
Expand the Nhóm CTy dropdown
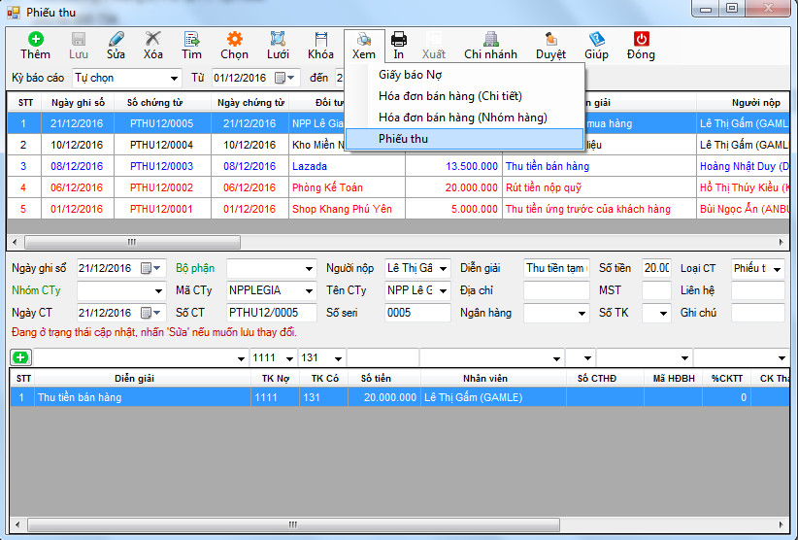[x=159, y=291]
